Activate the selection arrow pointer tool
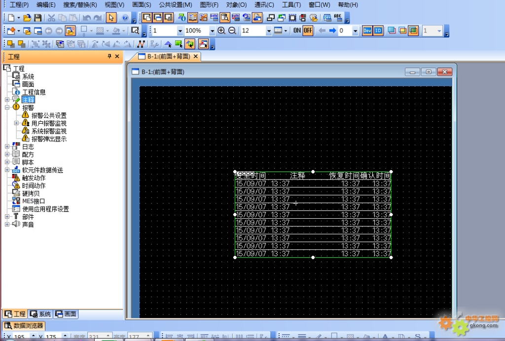505x341 pixels. [x=111, y=18]
